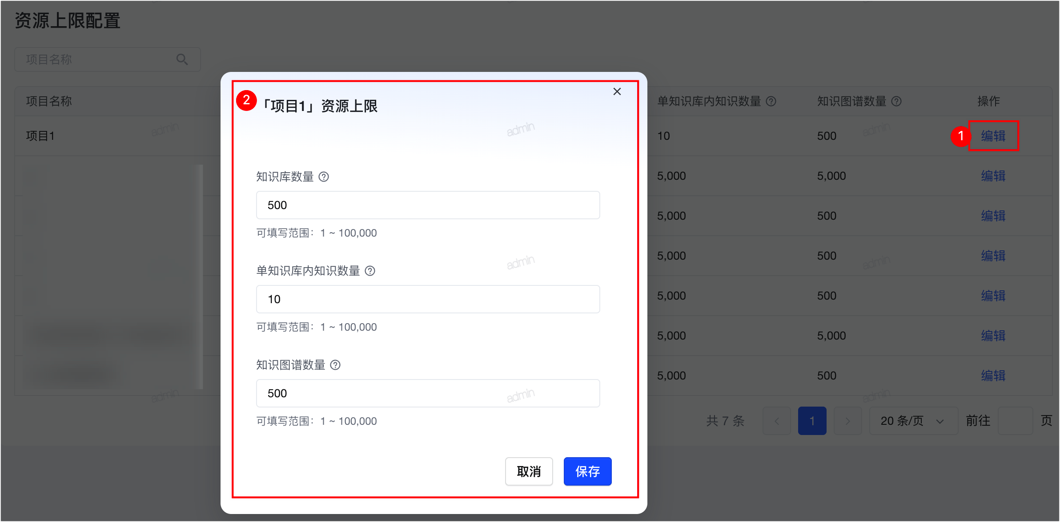Click the 项目名称 column header

click(x=49, y=101)
